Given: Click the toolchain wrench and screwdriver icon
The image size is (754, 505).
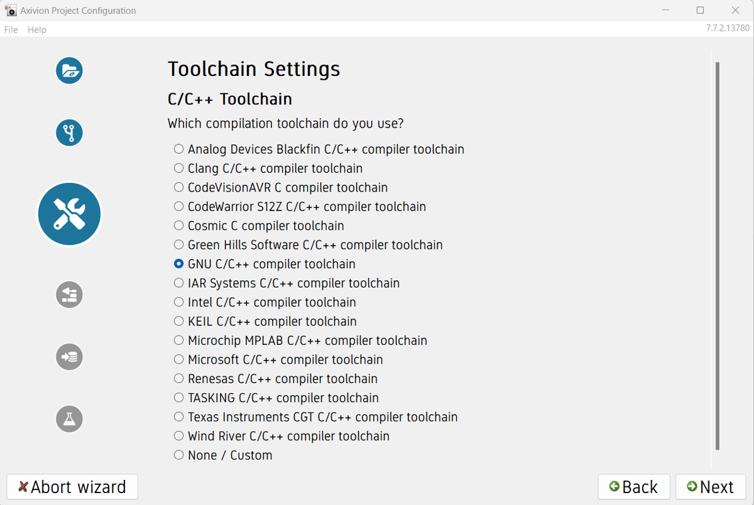Looking at the screenshot, I should click(69, 214).
